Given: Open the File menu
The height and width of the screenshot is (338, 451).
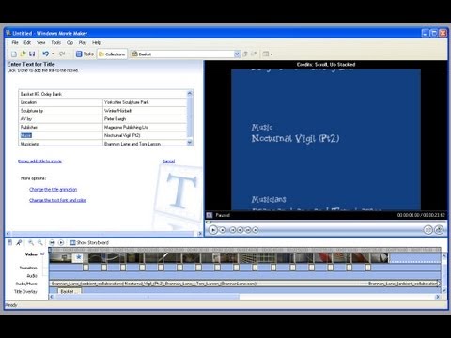Looking at the screenshot, I should click(x=15, y=42).
